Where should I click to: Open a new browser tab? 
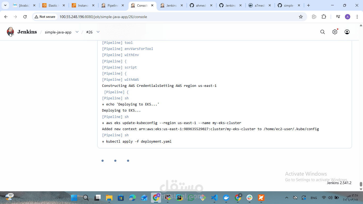coord(309,5)
